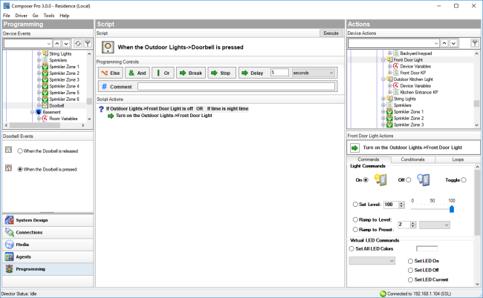Click the question mark conditional icon in Script Actions
Image resolution: width=483 pixels, height=298 pixels.
[101, 109]
